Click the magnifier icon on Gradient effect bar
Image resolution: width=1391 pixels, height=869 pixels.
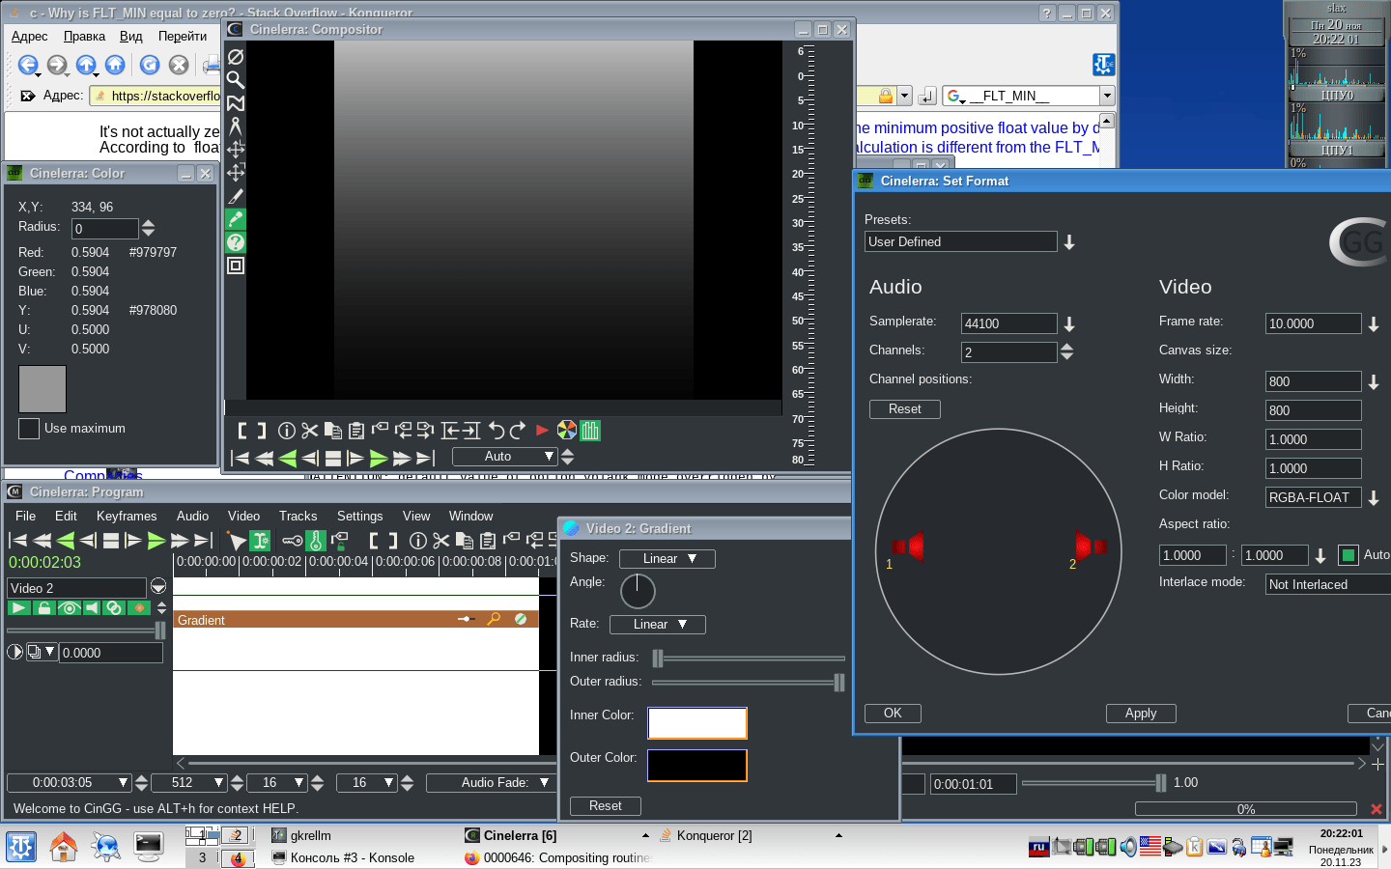tap(494, 619)
